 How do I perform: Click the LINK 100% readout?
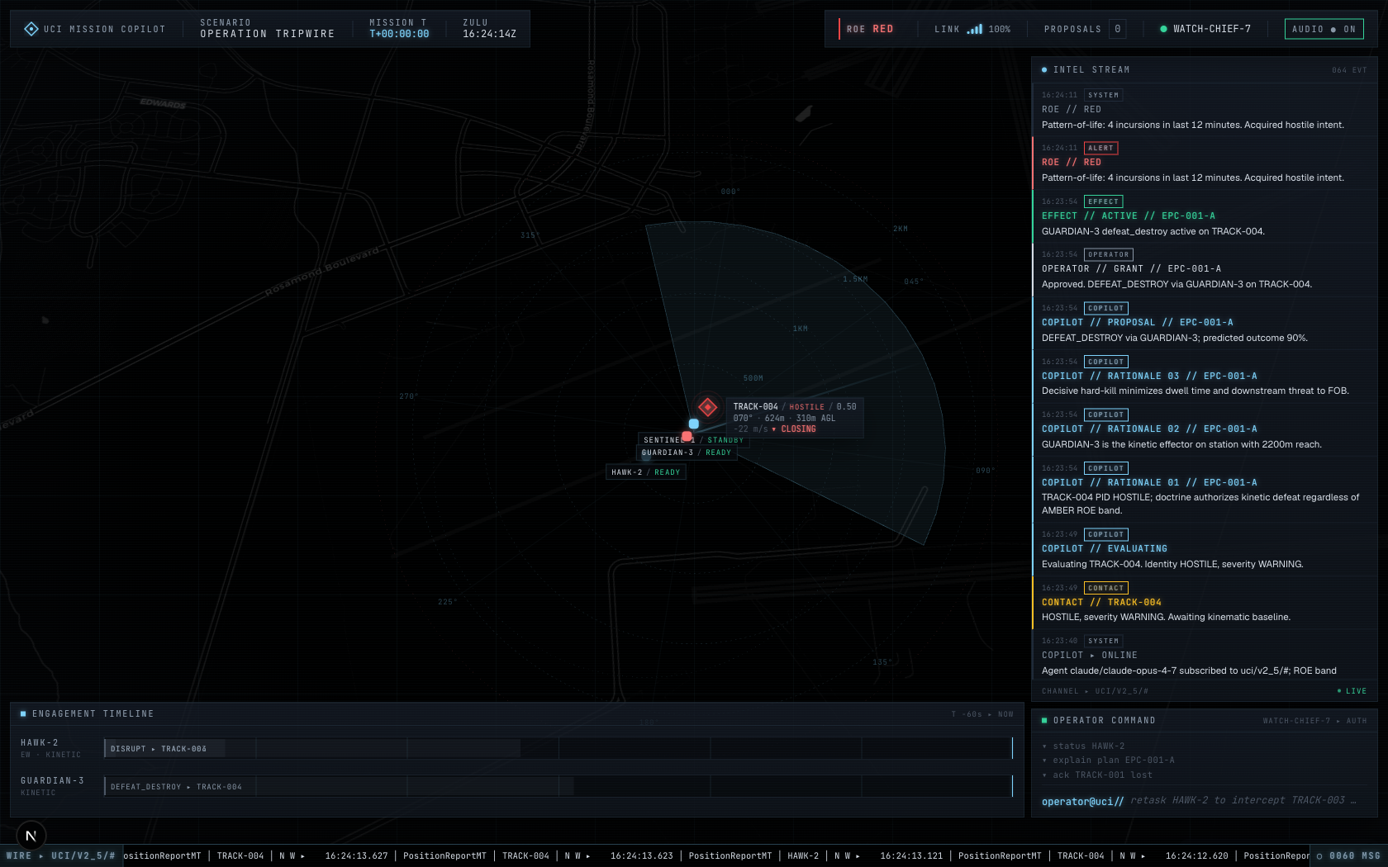pyautogui.click(x=972, y=29)
